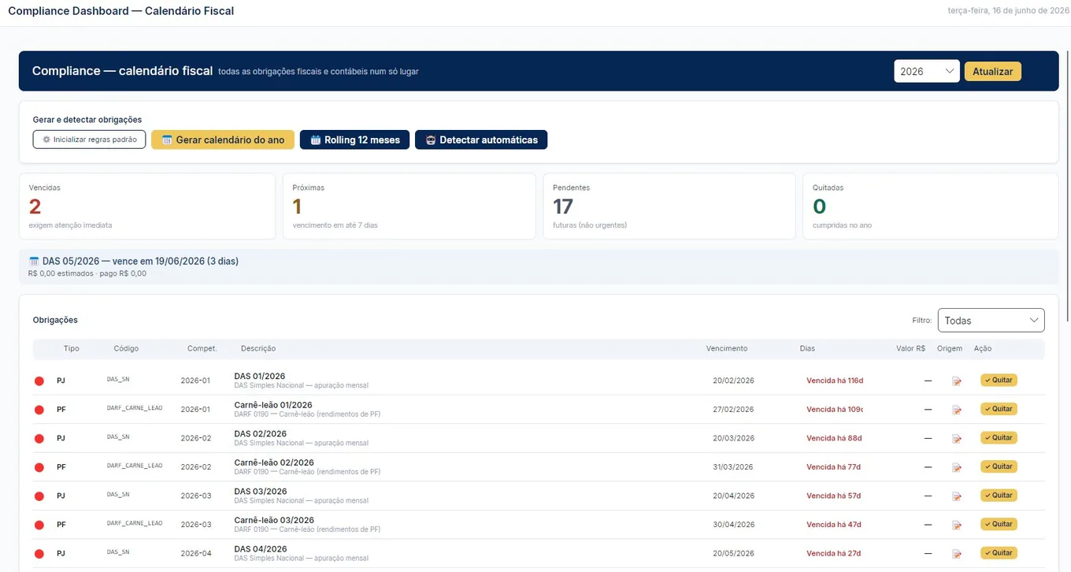
Task: Click competência 2026-04 cell
Action: tap(196, 553)
